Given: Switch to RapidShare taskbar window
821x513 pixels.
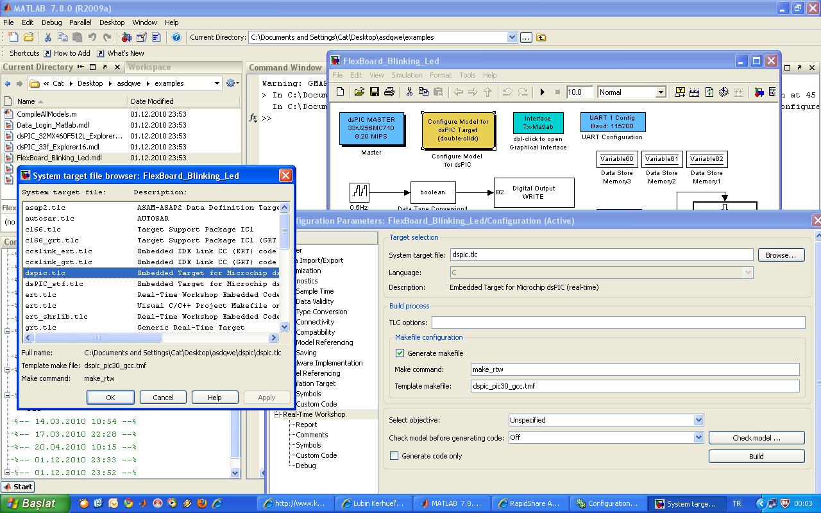Looking at the screenshot, I should point(530,503).
